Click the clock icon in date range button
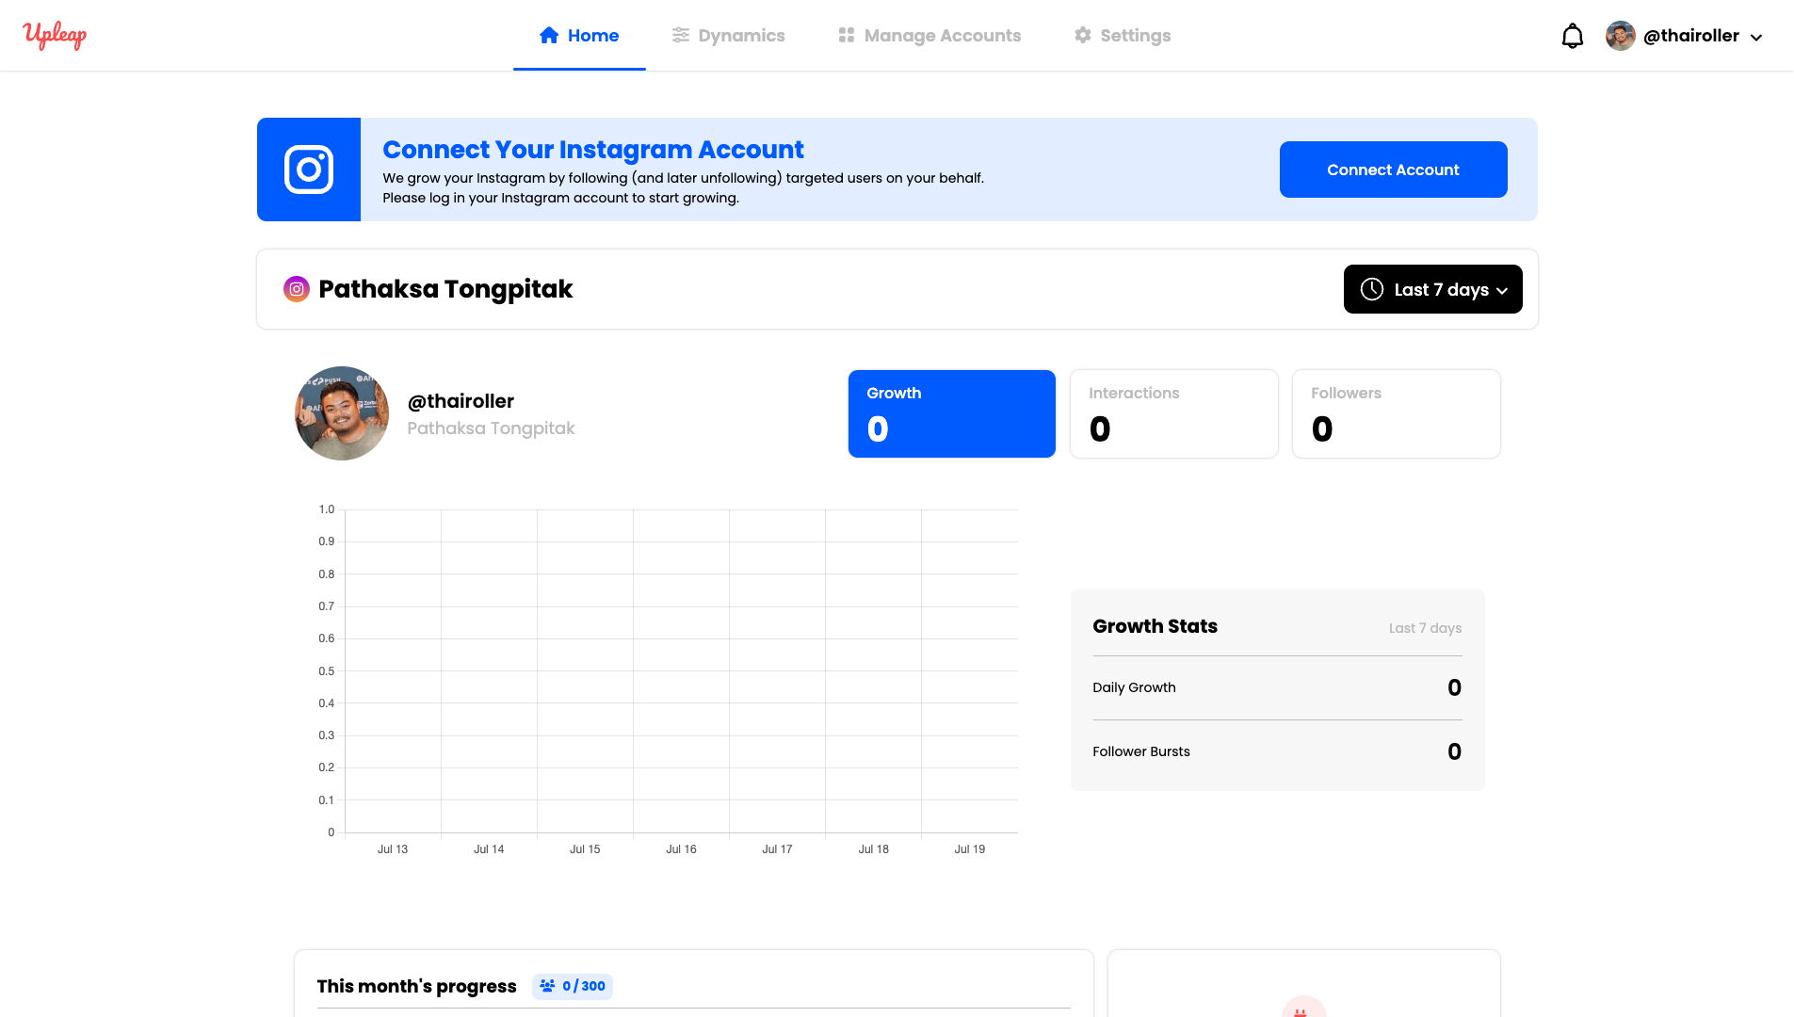The height and width of the screenshot is (1017, 1794). tap(1372, 289)
